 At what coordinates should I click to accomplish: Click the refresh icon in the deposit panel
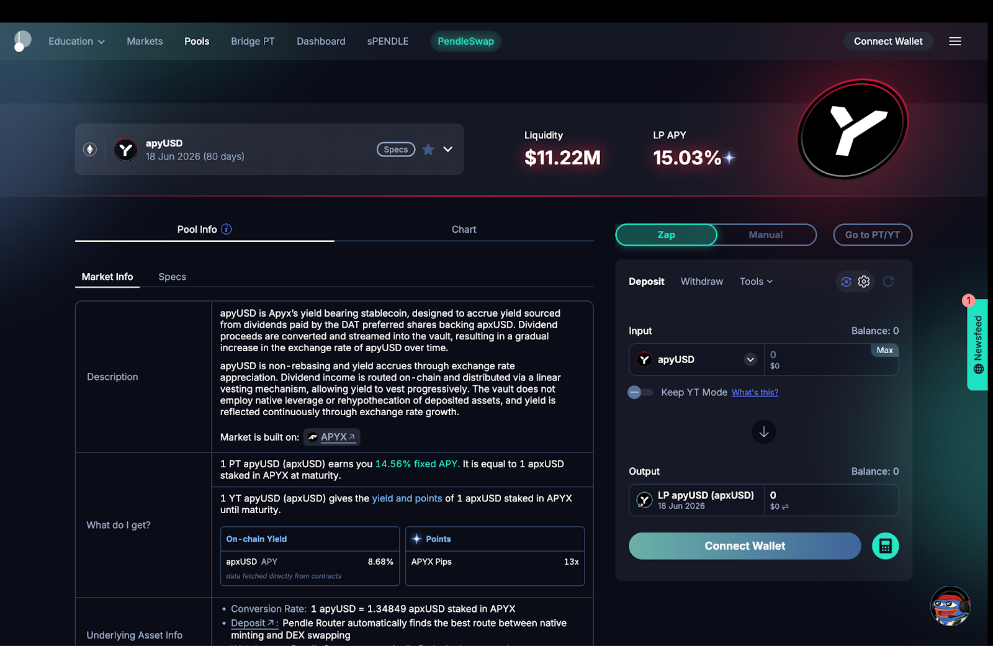[x=889, y=282]
